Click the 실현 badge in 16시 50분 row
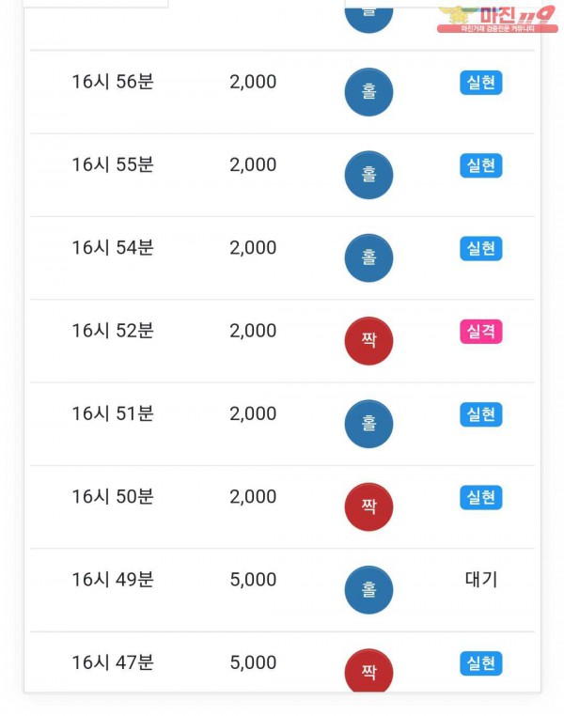564x716 pixels. 480,497
